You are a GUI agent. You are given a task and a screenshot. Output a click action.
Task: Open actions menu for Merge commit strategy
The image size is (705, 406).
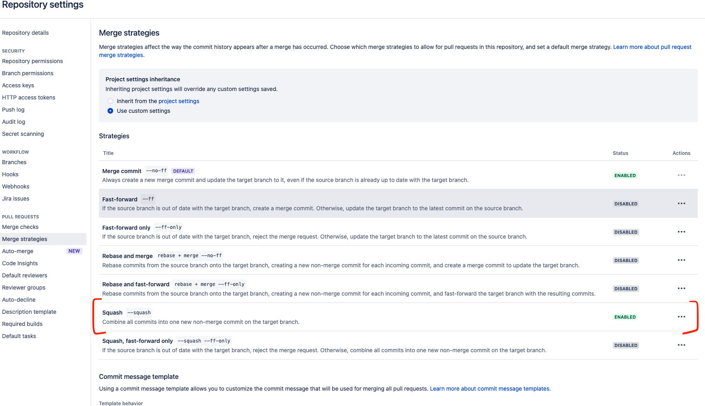point(682,175)
